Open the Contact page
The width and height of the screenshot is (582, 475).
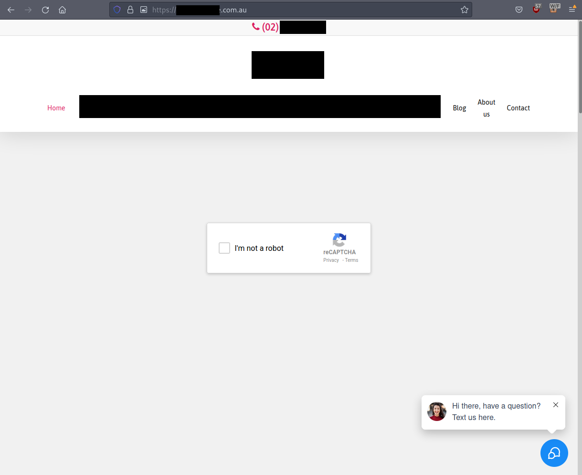[519, 108]
